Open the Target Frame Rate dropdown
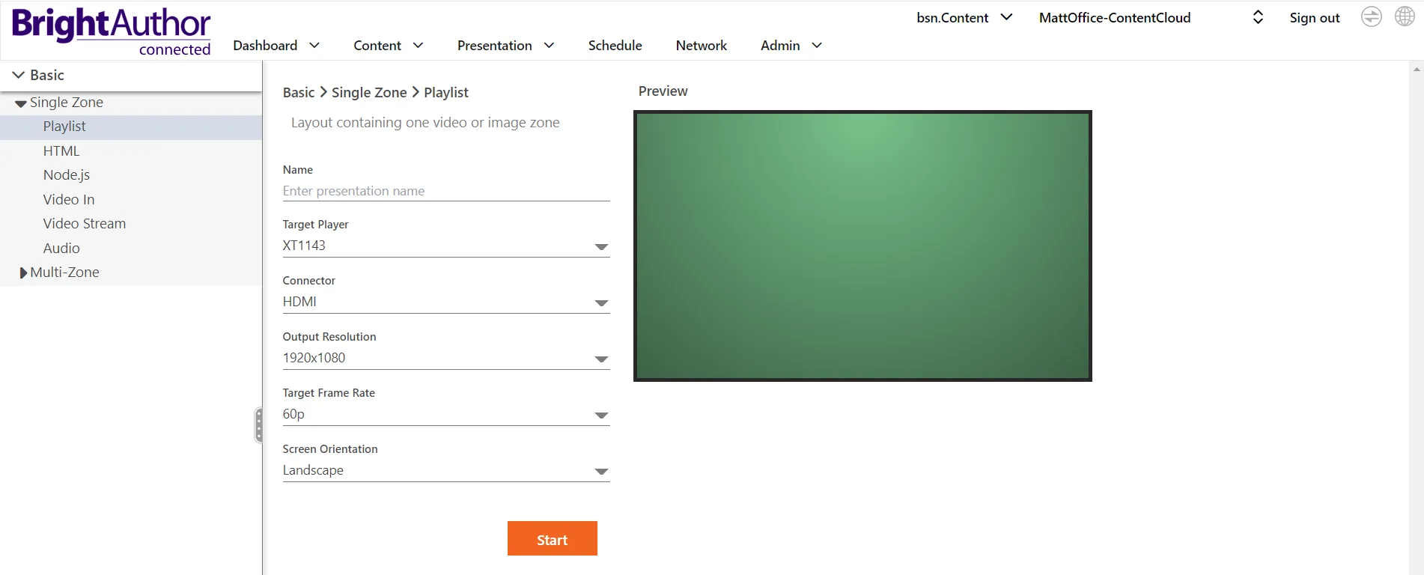This screenshot has height=575, width=1424. click(x=446, y=414)
